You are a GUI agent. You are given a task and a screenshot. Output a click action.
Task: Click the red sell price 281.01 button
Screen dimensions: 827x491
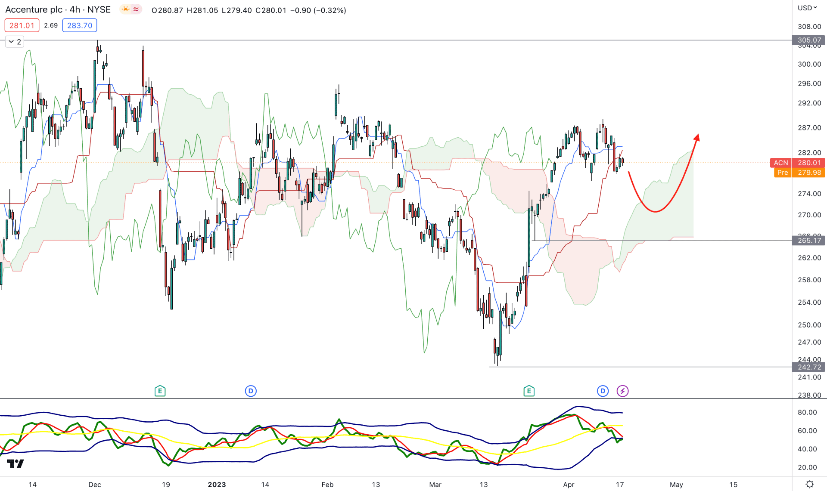22,25
